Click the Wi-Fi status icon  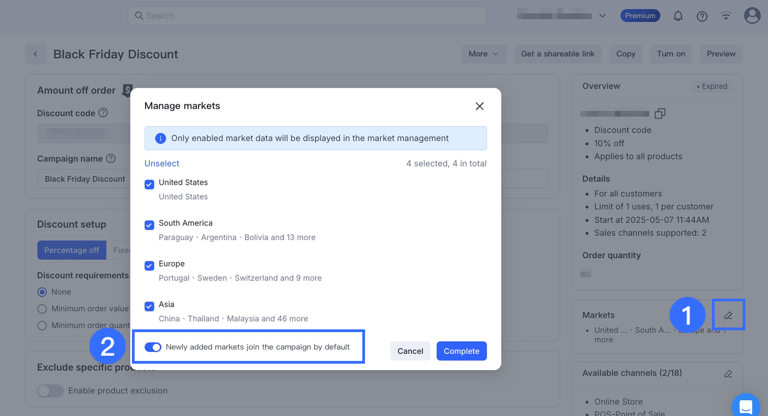(726, 16)
